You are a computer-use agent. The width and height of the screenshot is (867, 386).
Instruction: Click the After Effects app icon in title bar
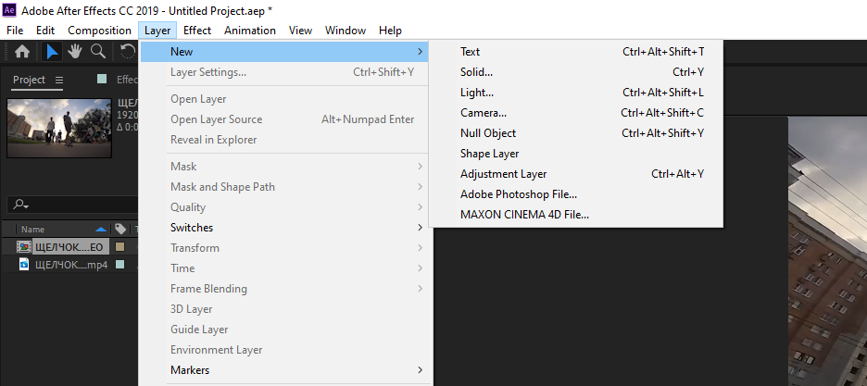9,10
